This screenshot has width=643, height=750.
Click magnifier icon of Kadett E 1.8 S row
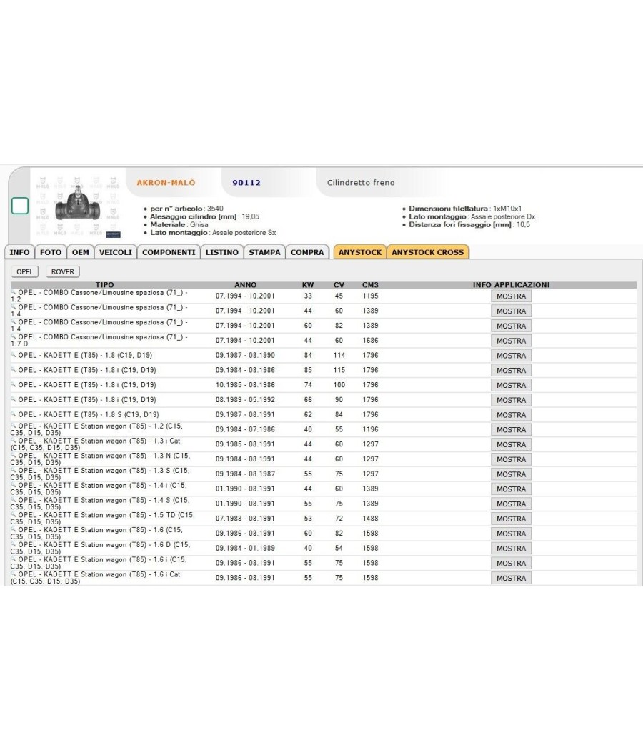[x=14, y=414]
